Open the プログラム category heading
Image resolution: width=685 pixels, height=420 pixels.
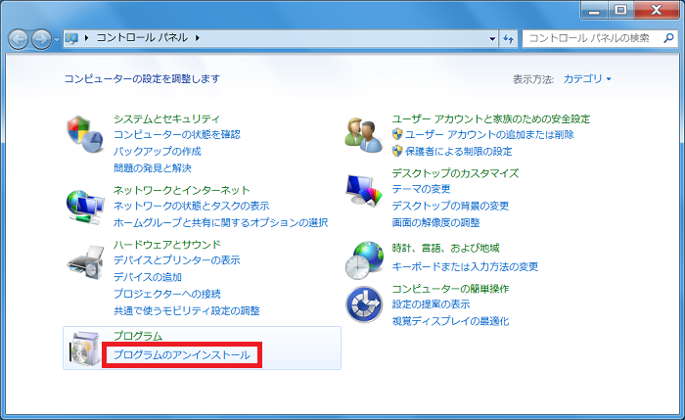click(x=138, y=336)
